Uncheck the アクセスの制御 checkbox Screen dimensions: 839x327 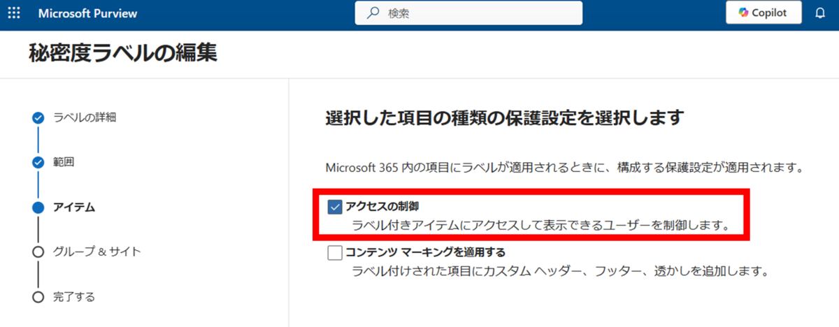(335, 206)
